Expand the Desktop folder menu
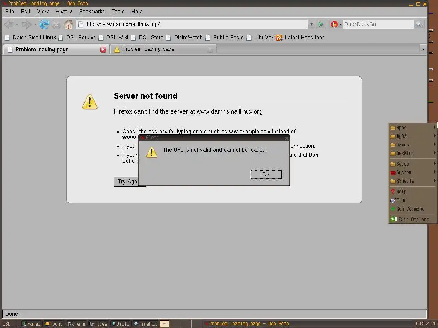Viewport: 438px width, 328px height. pyautogui.click(x=413, y=153)
